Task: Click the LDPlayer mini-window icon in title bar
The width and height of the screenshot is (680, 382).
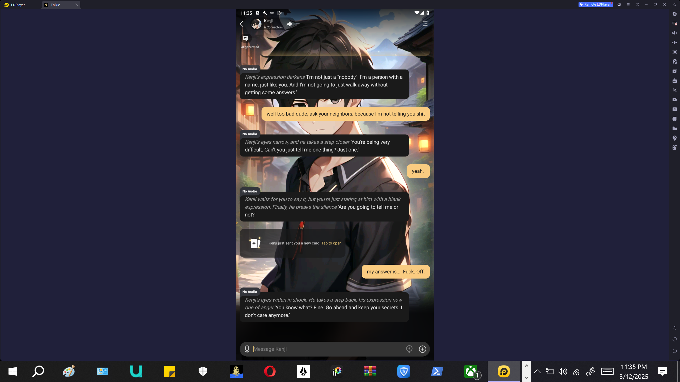Action: pyautogui.click(x=637, y=5)
